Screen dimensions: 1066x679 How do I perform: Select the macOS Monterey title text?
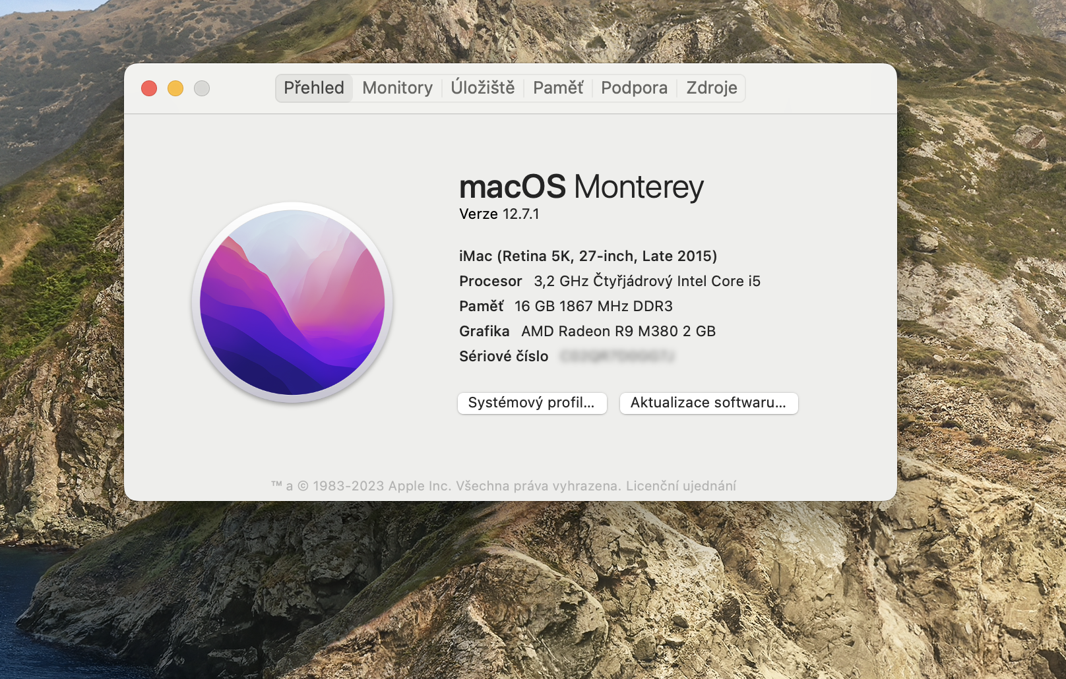(581, 187)
